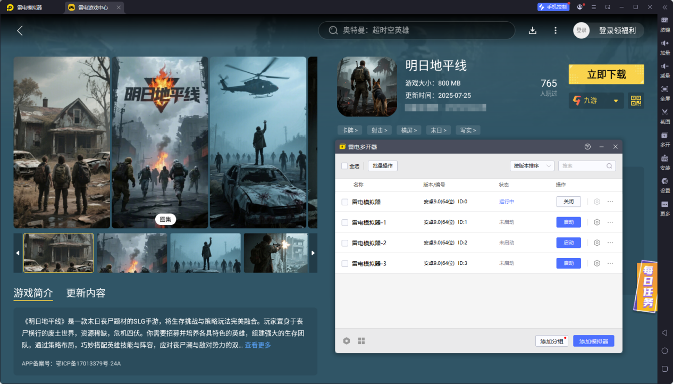This screenshot has width=673, height=384.
Task: Click the 末日 tag
Action: (x=439, y=130)
